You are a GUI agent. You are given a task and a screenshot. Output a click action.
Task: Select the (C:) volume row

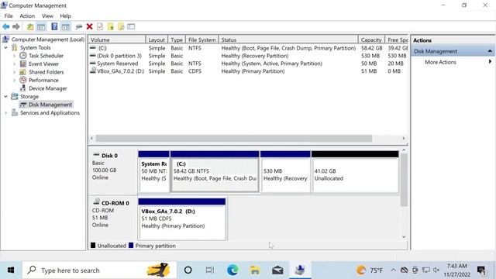248,48
